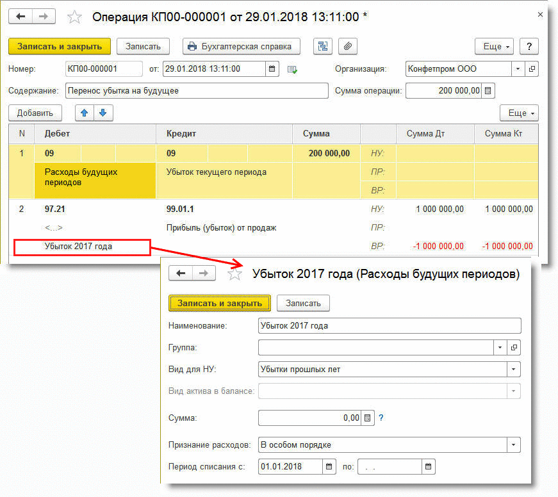Click the attachment paperclip icon

coord(348,46)
